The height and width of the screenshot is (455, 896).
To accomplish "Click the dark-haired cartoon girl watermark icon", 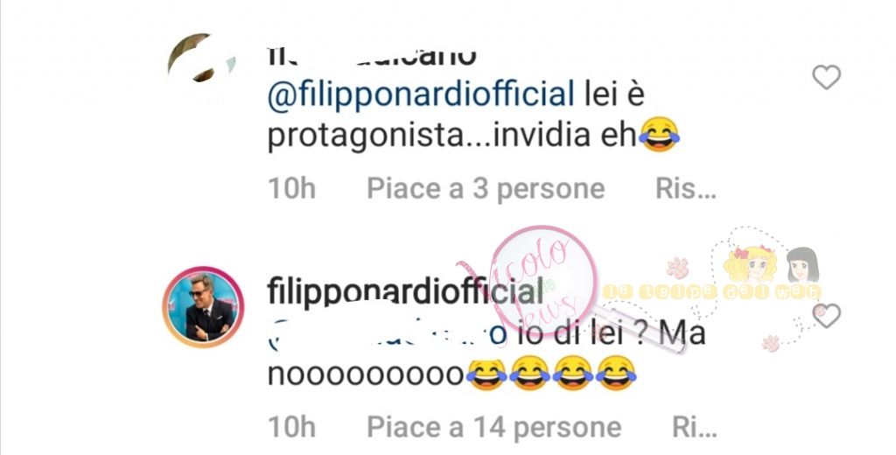I will tap(803, 264).
